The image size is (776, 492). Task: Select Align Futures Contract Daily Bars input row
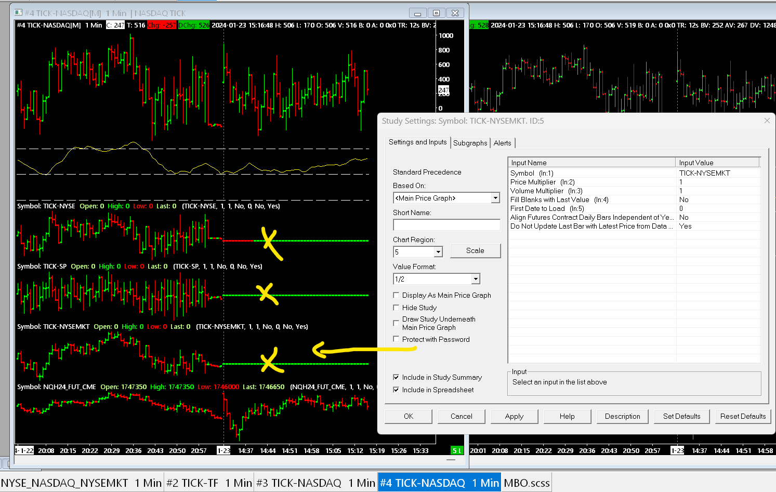coord(634,217)
